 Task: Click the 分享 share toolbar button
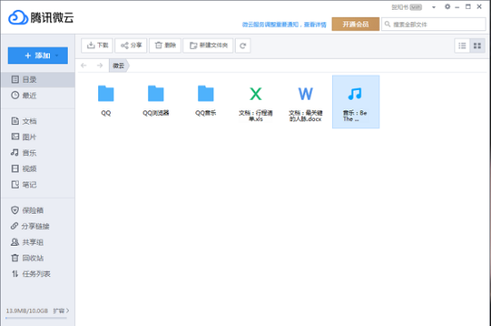[131, 45]
